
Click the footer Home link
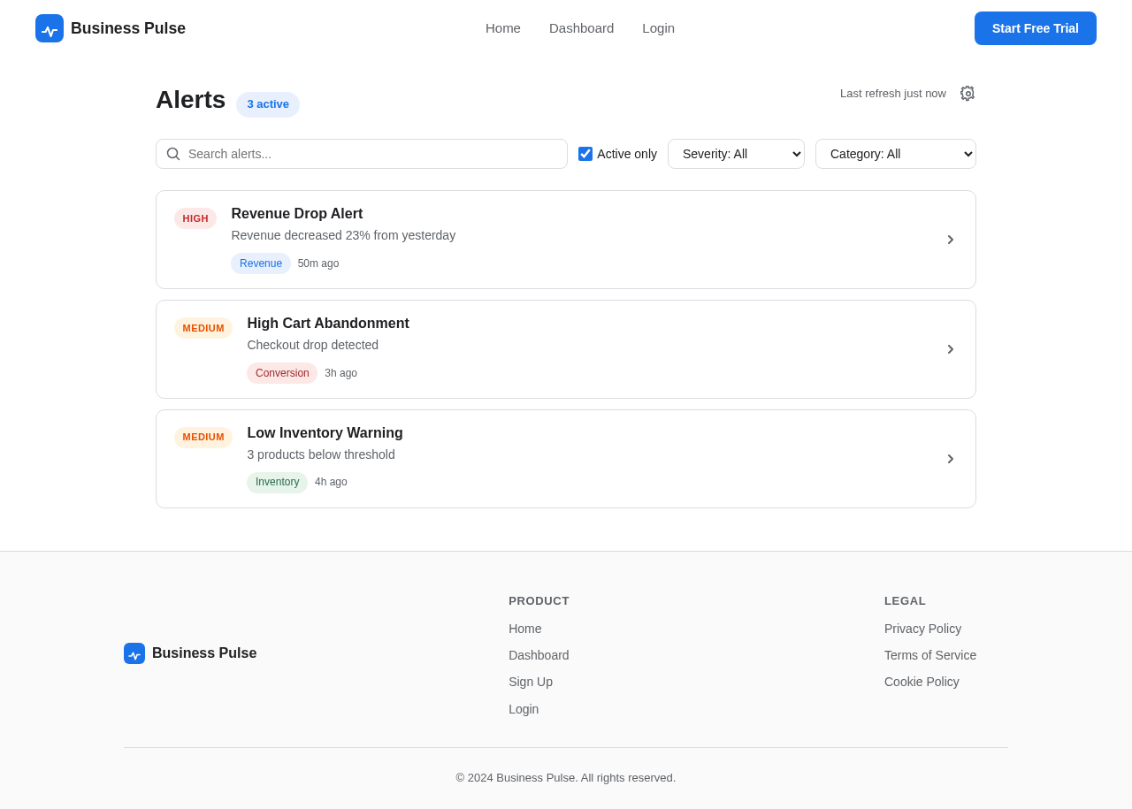[x=525, y=629]
